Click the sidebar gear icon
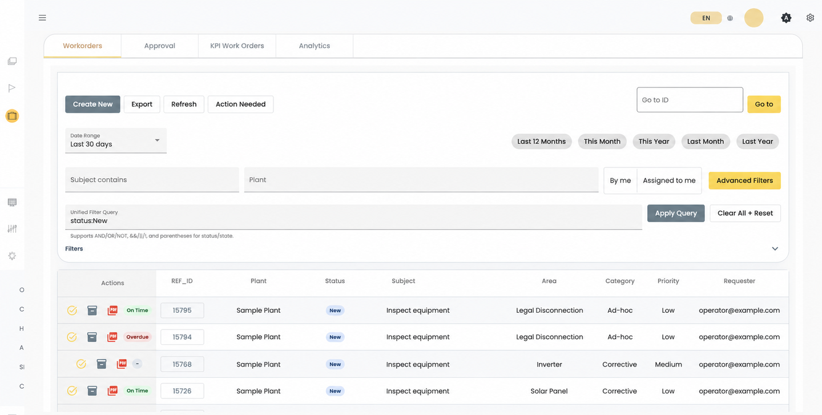The width and height of the screenshot is (822, 415). click(x=12, y=256)
